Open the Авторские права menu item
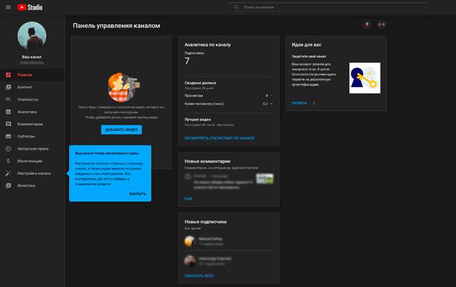The height and width of the screenshot is (287, 456). 32,148
